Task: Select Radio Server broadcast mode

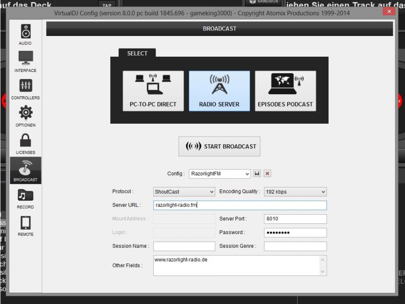Action: tap(219, 91)
